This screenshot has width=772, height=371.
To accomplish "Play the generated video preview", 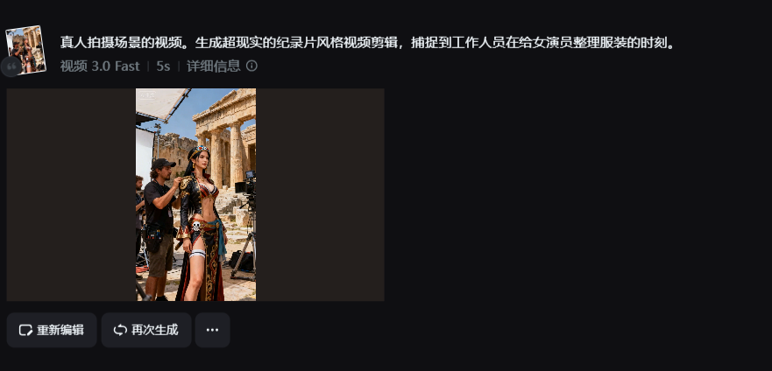I will (x=195, y=194).
